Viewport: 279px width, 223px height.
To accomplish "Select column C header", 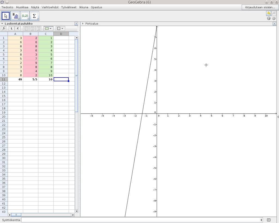I will [x=46, y=34].
